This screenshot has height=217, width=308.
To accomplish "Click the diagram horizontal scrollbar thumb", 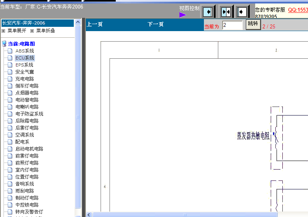I will (185, 215).
